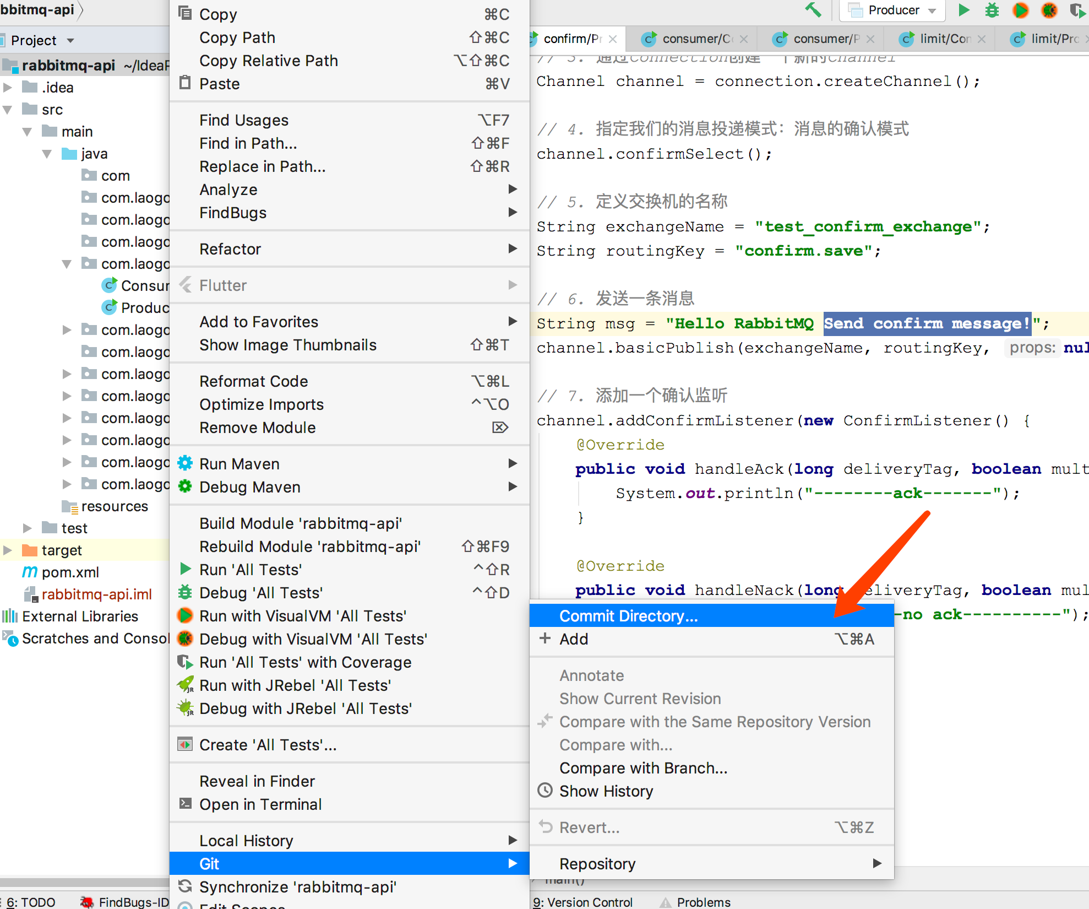
Task: Open the Analyze submenu
Action: pos(350,190)
